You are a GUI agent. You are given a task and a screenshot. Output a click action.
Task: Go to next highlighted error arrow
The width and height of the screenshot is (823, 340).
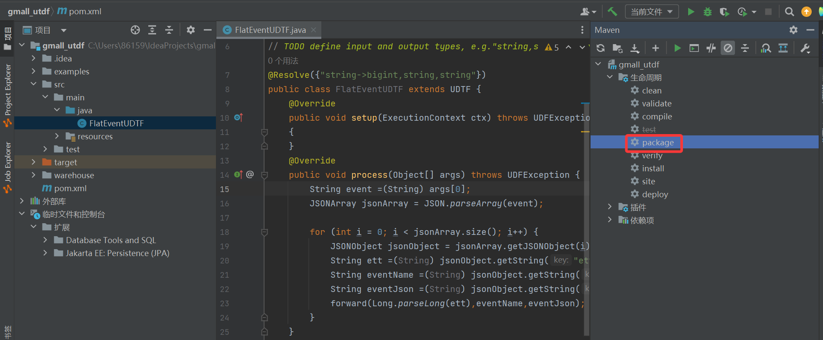(x=582, y=47)
